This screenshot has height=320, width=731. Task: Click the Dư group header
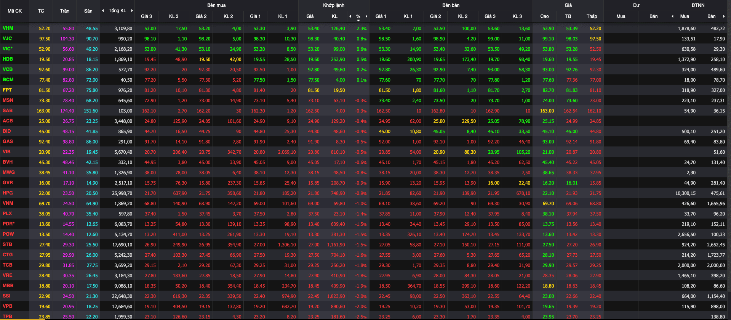[636, 5]
